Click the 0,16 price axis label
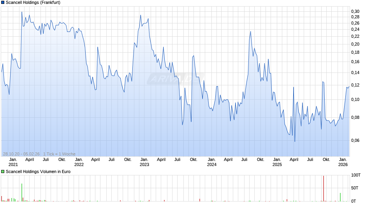This screenshot has height=205, width=366. [355, 62]
